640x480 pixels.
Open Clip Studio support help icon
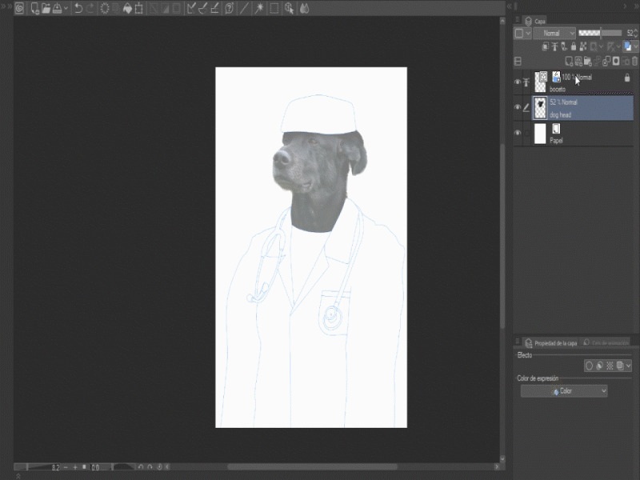(x=230, y=9)
